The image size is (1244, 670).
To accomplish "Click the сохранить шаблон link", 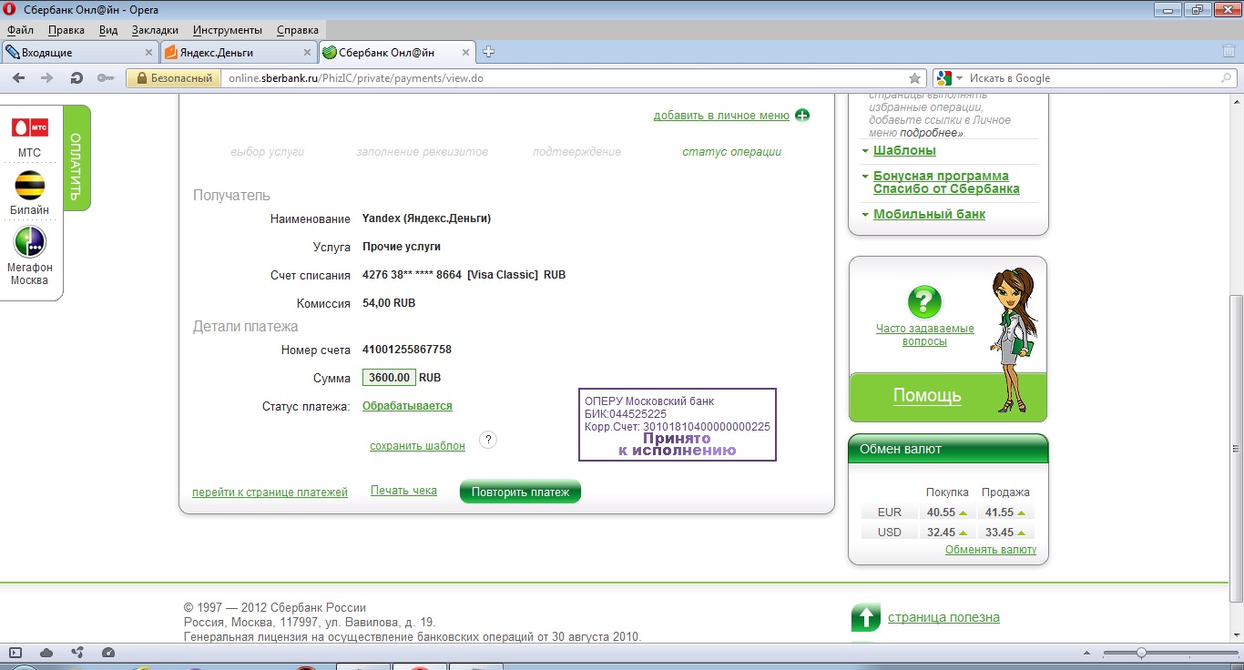I will point(417,446).
